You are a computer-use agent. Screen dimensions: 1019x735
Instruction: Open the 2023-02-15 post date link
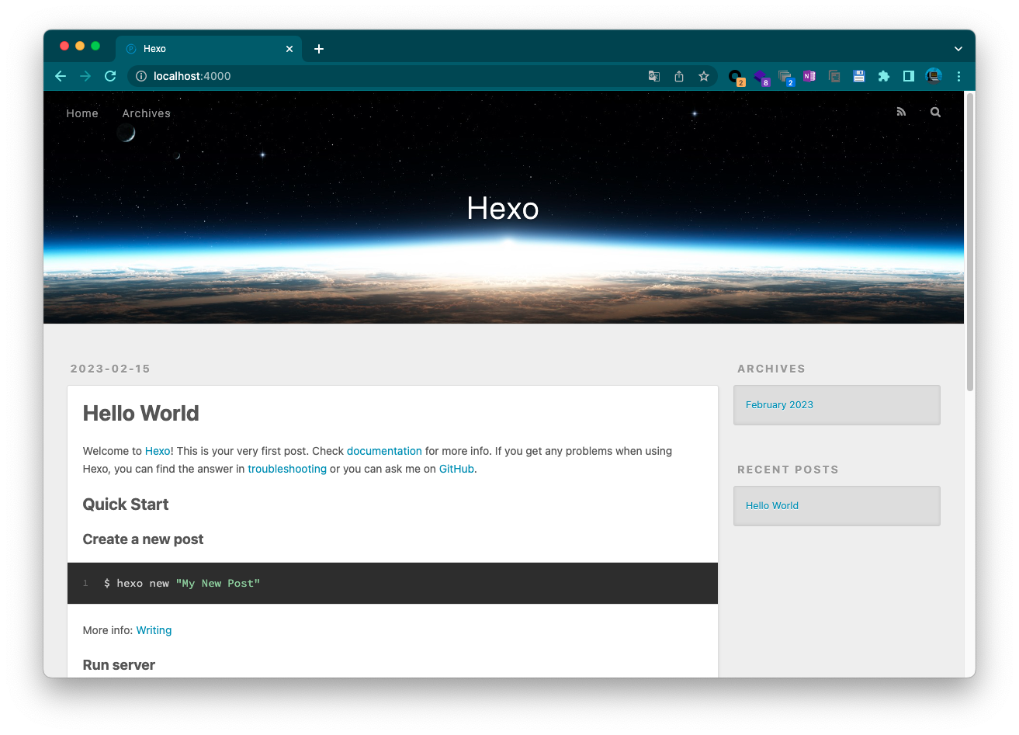(x=110, y=369)
